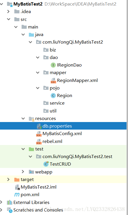
Task: Select the MyBatisTest2.iml file
Action: tap(39, 187)
